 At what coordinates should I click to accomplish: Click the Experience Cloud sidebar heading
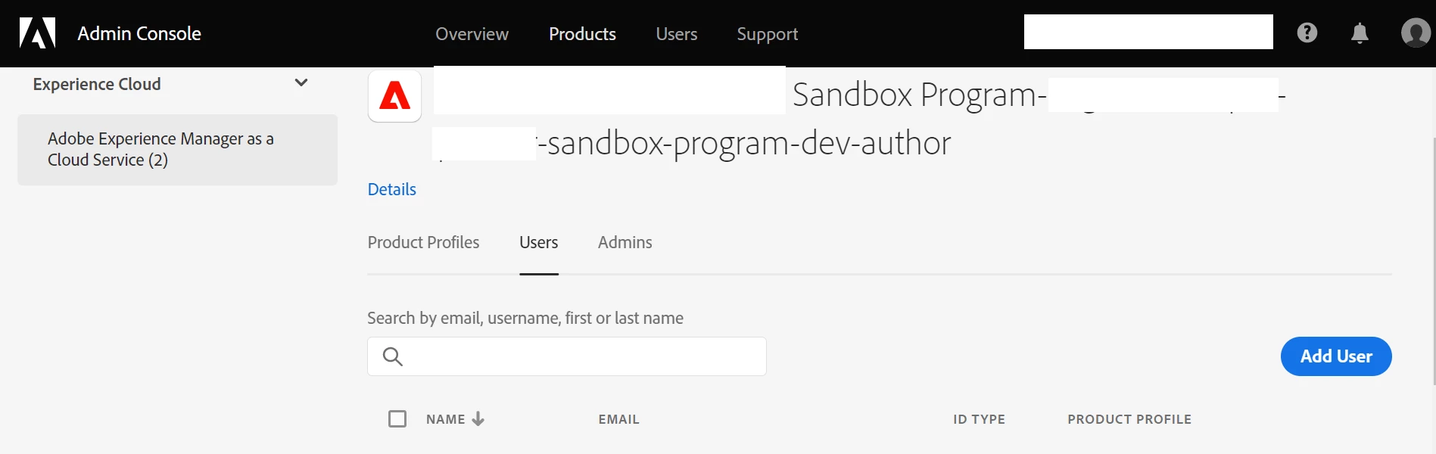tap(97, 84)
